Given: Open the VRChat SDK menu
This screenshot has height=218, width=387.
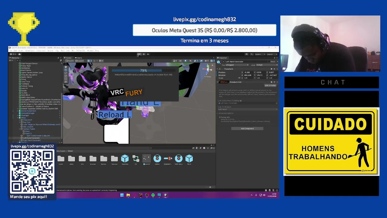Looking at the screenshot, I should point(80,51).
